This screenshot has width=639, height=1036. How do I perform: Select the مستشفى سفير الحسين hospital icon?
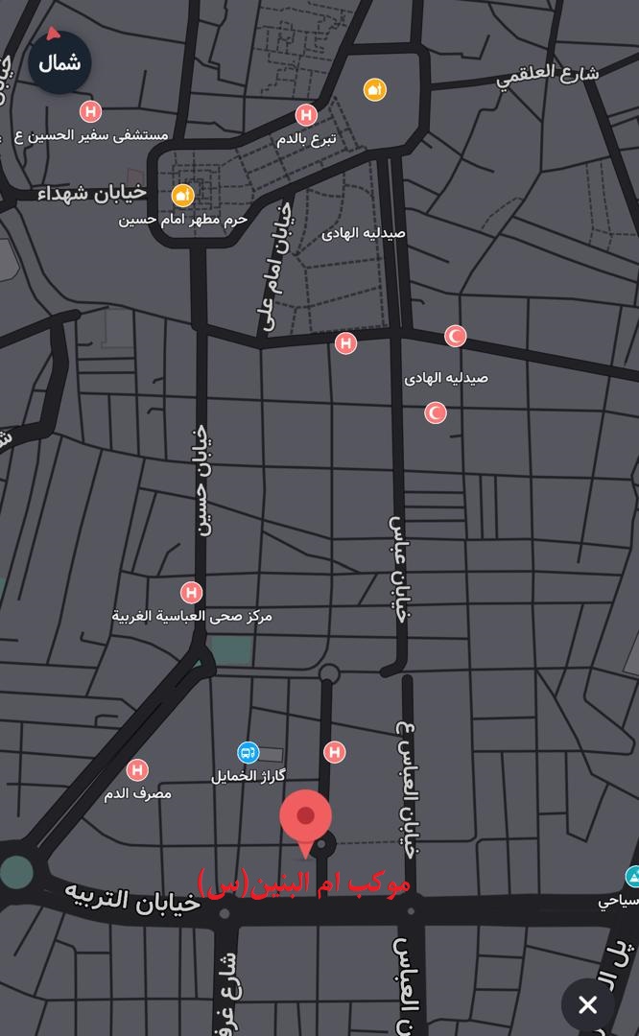click(90, 111)
